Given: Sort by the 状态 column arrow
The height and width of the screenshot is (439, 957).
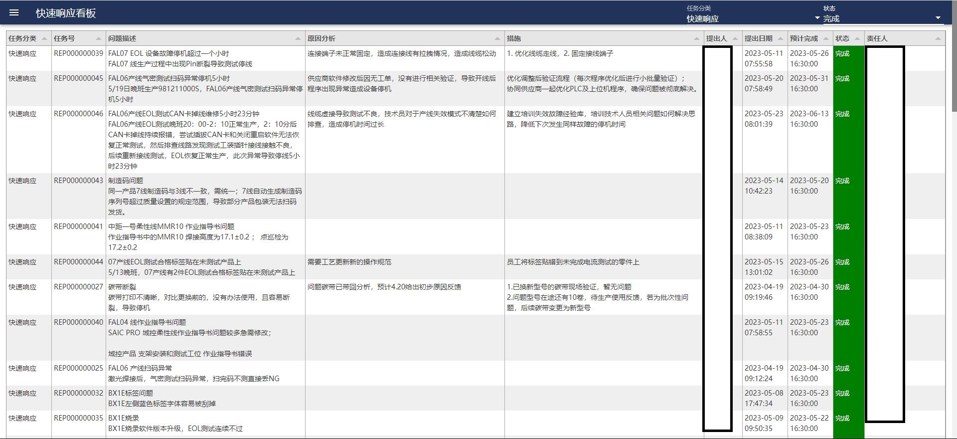Looking at the screenshot, I should tap(857, 39).
